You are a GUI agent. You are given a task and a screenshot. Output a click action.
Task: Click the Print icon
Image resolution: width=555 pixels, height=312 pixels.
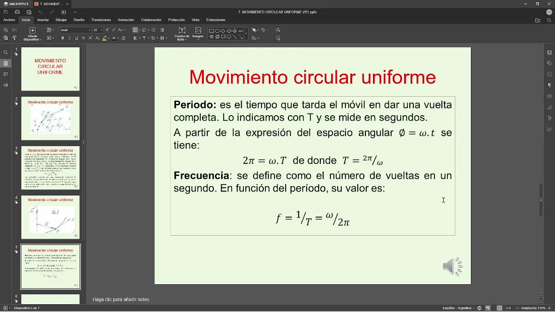tap(17, 12)
